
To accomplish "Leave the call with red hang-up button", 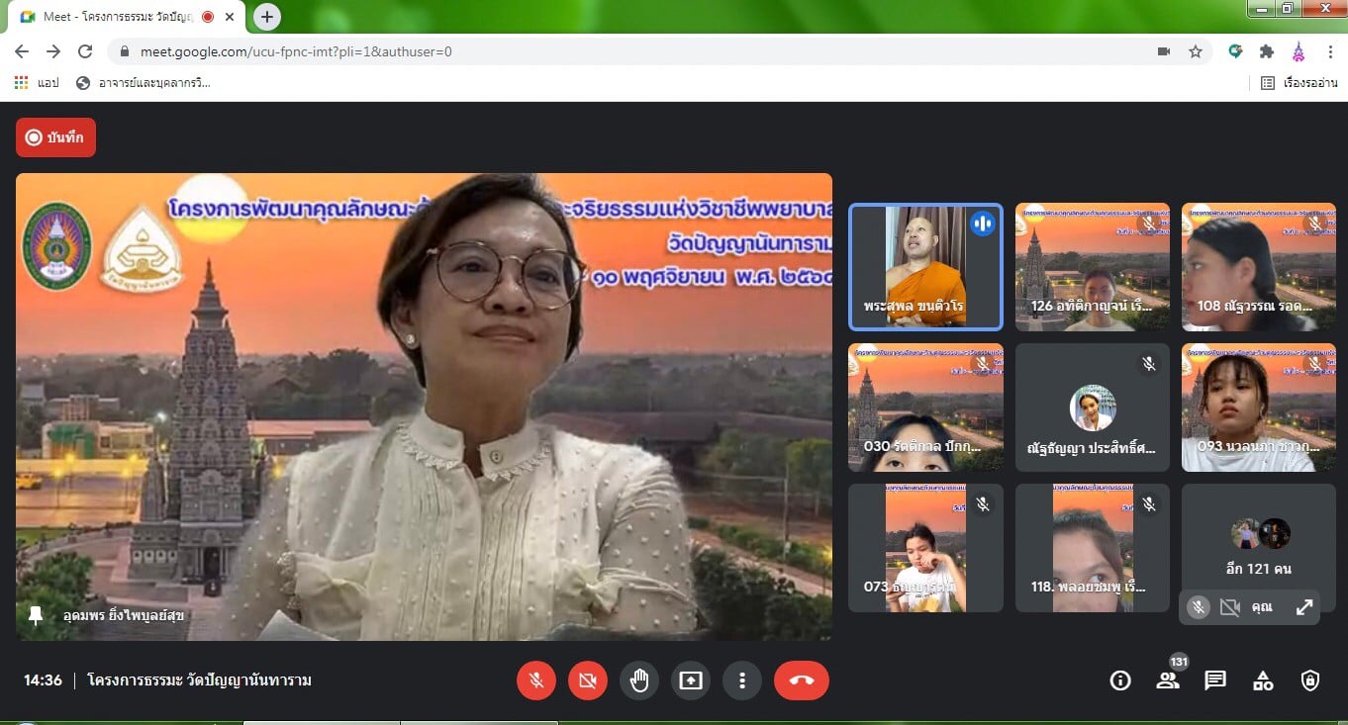I will coord(801,680).
